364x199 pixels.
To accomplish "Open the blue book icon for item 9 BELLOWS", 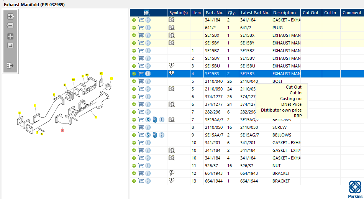I will point(155,135).
